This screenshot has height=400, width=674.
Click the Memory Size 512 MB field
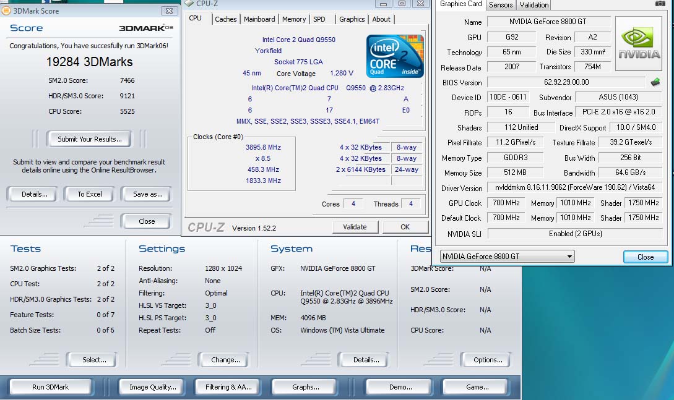coord(515,172)
